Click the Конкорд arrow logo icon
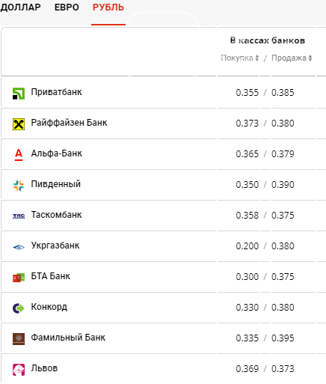This screenshot has height=384, width=326. pyautogui.click(x=19, y=308)
